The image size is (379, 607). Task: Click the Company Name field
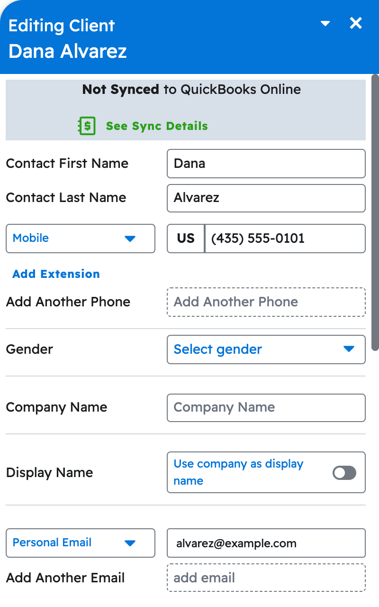[x=266, y=407]
